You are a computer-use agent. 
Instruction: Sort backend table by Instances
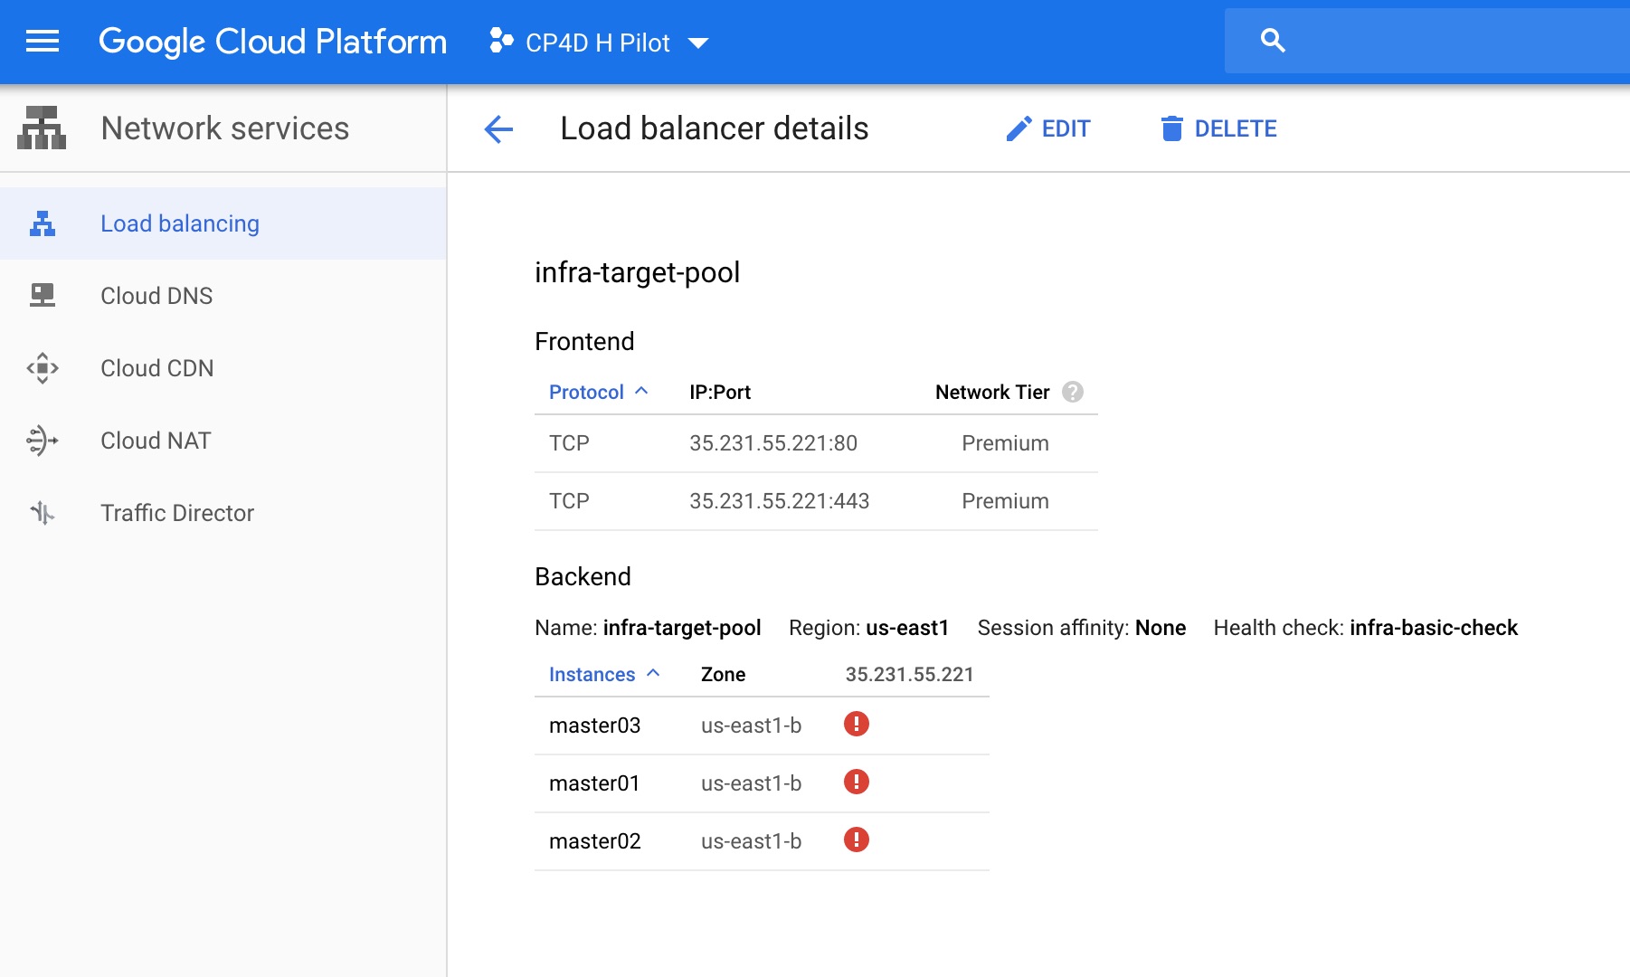click(592, 674)
